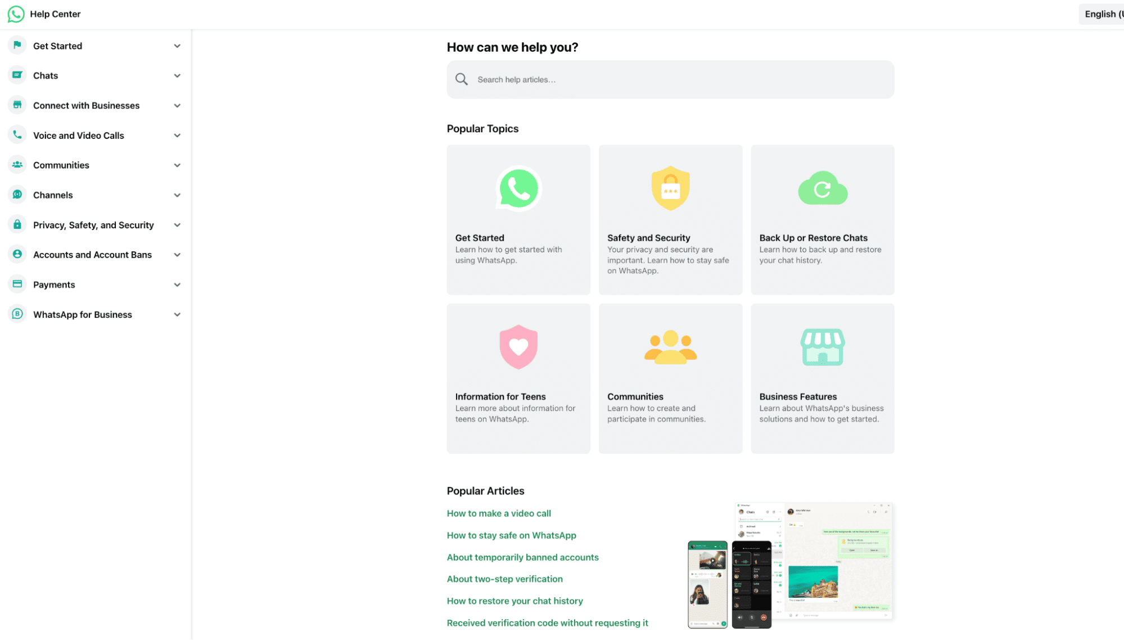Select the Payments card icon
1124x640 pixels.
coord(17,284)
